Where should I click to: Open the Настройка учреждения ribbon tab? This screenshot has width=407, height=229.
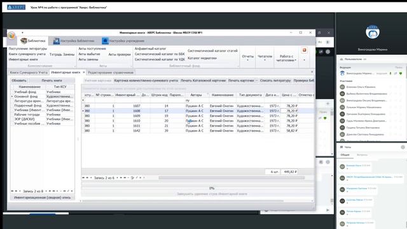pyautogui.click(x=123, y=41)
